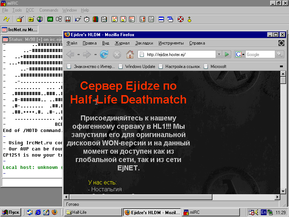Click the mIRC DCC Chat icon
289x217 pixels.
pos(123,19)
